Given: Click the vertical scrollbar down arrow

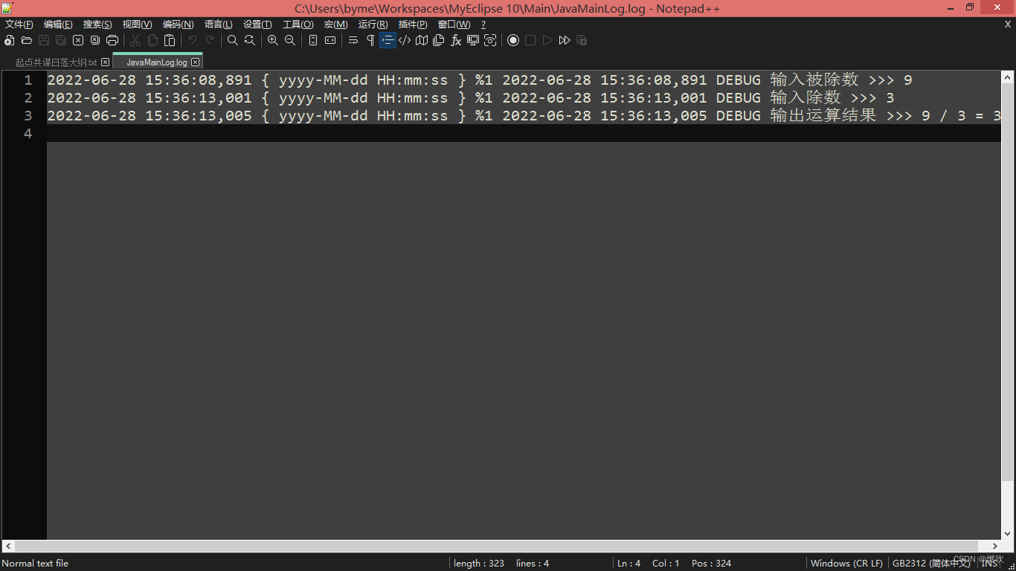Looking at the screenshot, I should click(x=1008, y=534).
